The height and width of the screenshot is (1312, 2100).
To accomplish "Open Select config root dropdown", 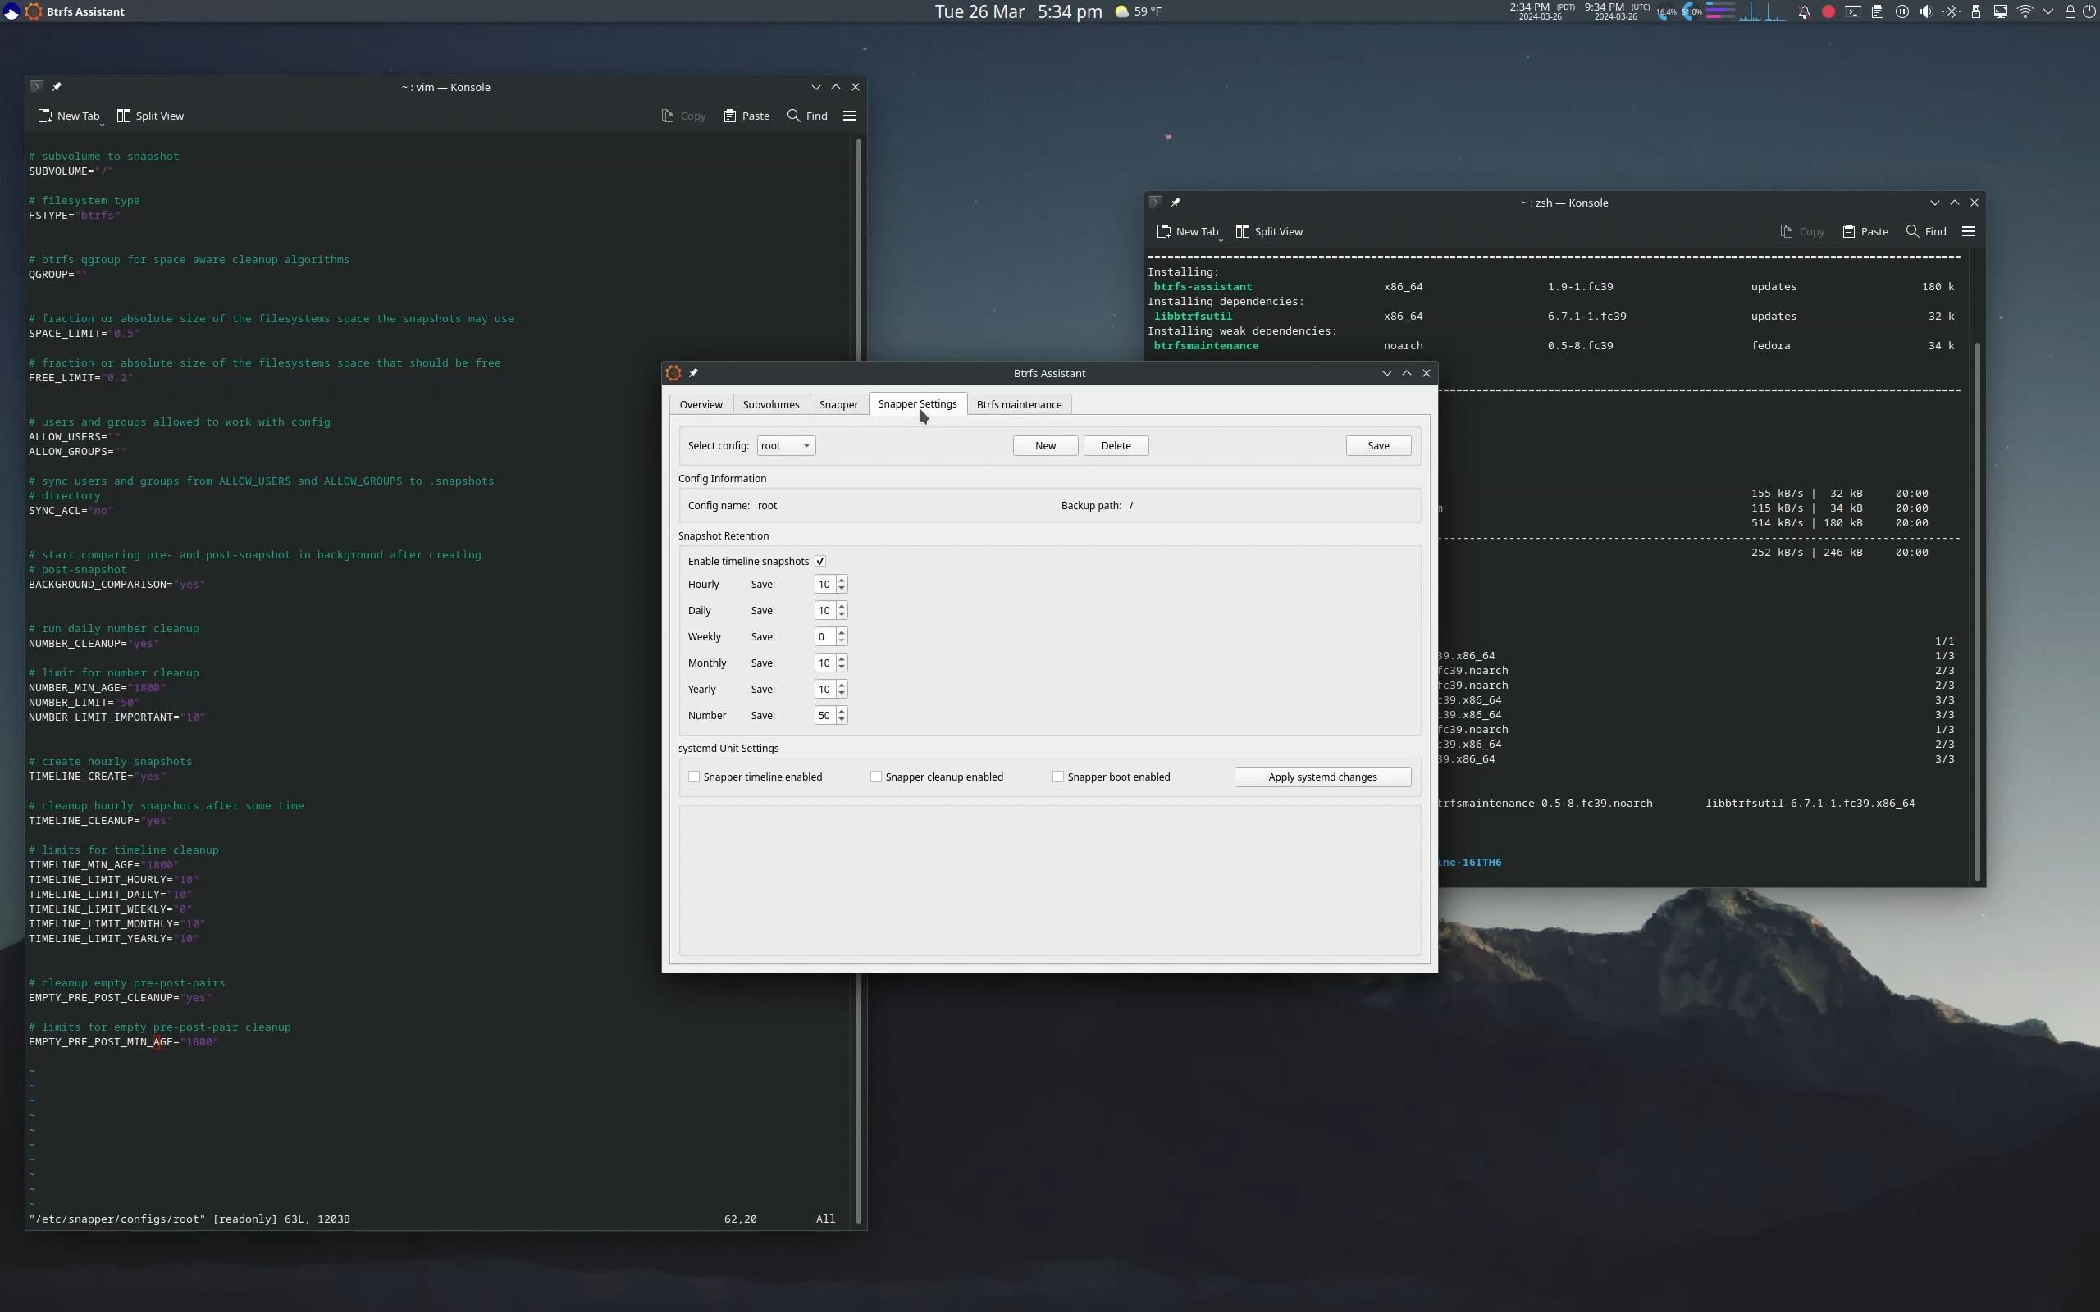I will pos(785,445).
